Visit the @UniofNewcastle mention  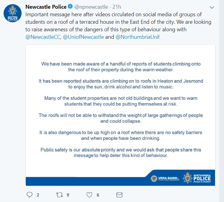pyautogui.click(x=84, y=37)
